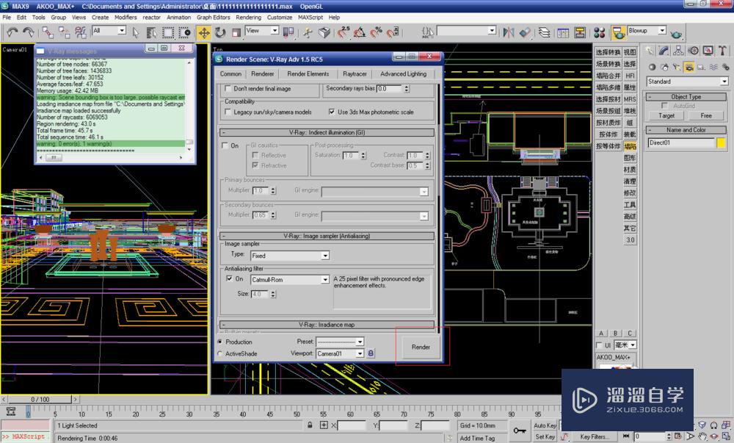
Task: Open the Catmull-Rom antialiasing filter dropdown
Action: (x=324, y=281)
